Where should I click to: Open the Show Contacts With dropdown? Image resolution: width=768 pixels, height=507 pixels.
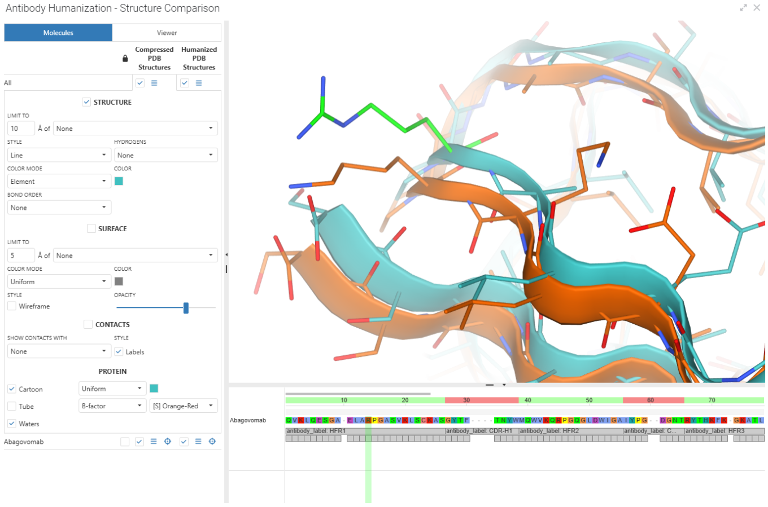pyautogui.click(x=59, y=351)
